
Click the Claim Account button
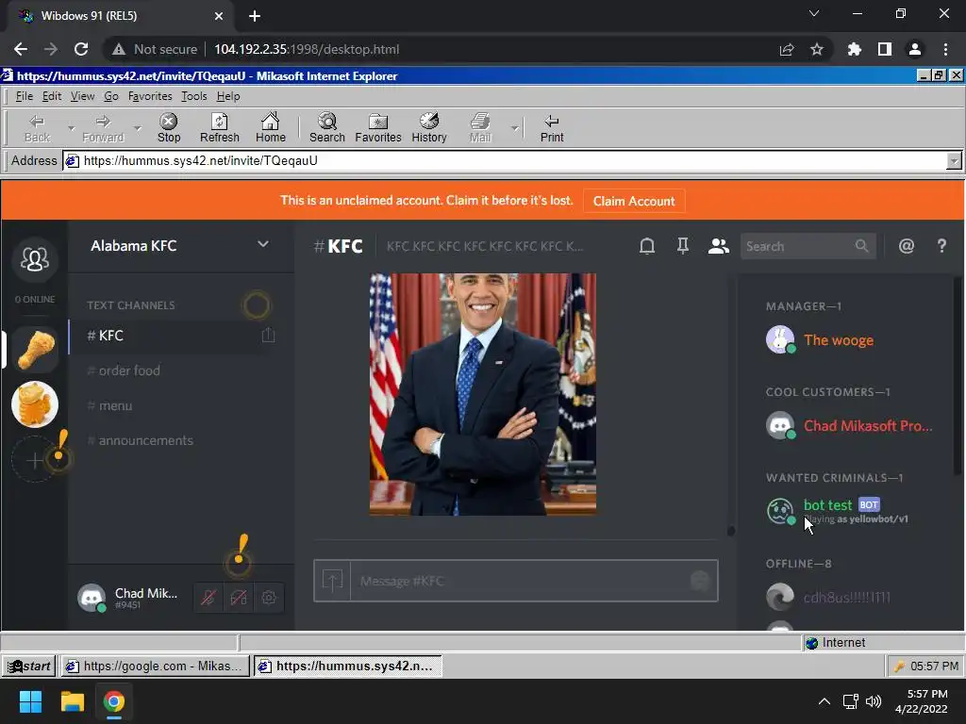pyautogui.click(x=633, y=202)
